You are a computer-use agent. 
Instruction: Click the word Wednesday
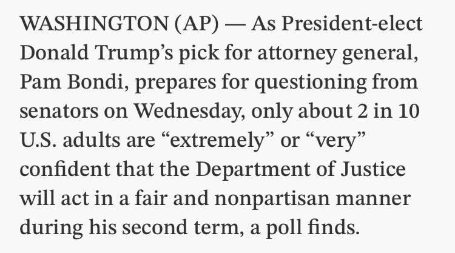[x=187, y=111]
